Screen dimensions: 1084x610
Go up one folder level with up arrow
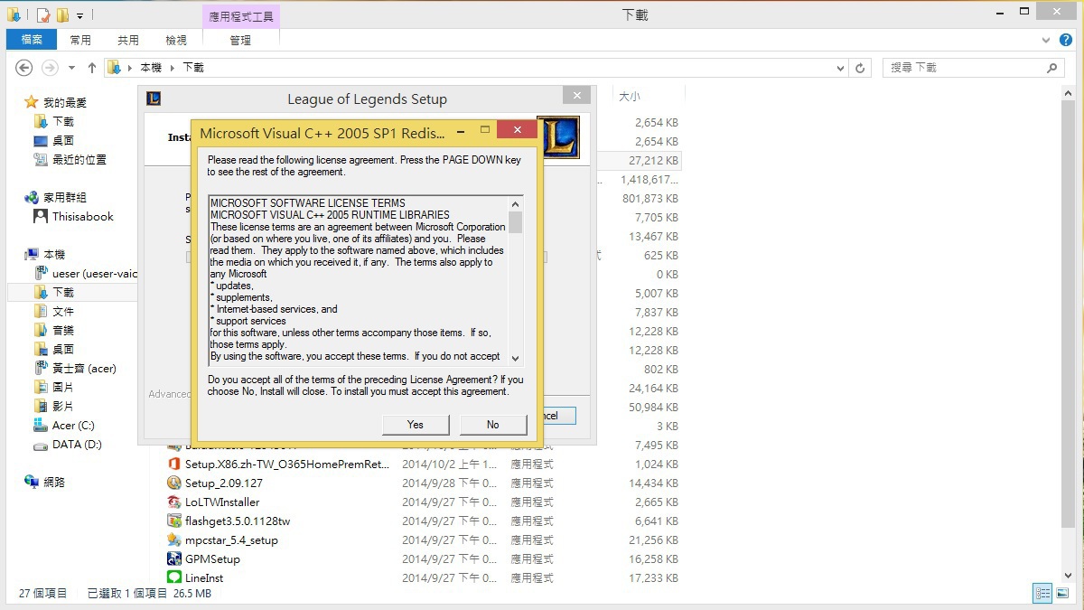tap(92, 68)
